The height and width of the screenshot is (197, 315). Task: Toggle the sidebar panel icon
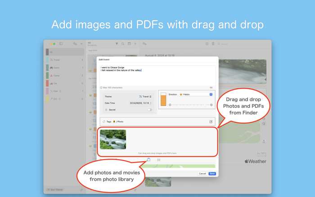point(61,44)
